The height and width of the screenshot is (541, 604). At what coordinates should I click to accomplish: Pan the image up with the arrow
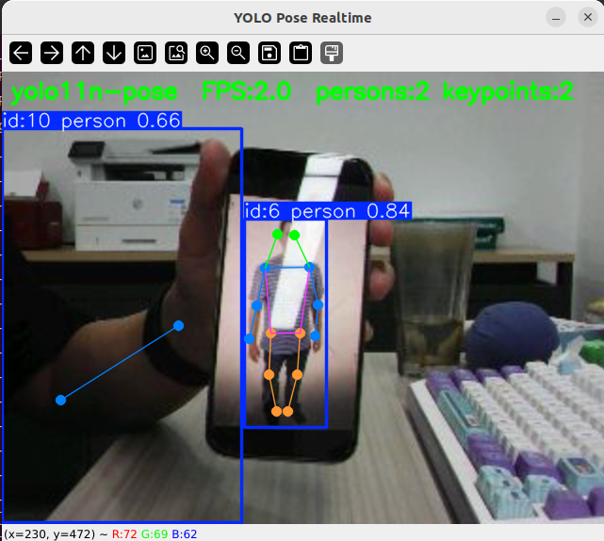pos(83,53)
